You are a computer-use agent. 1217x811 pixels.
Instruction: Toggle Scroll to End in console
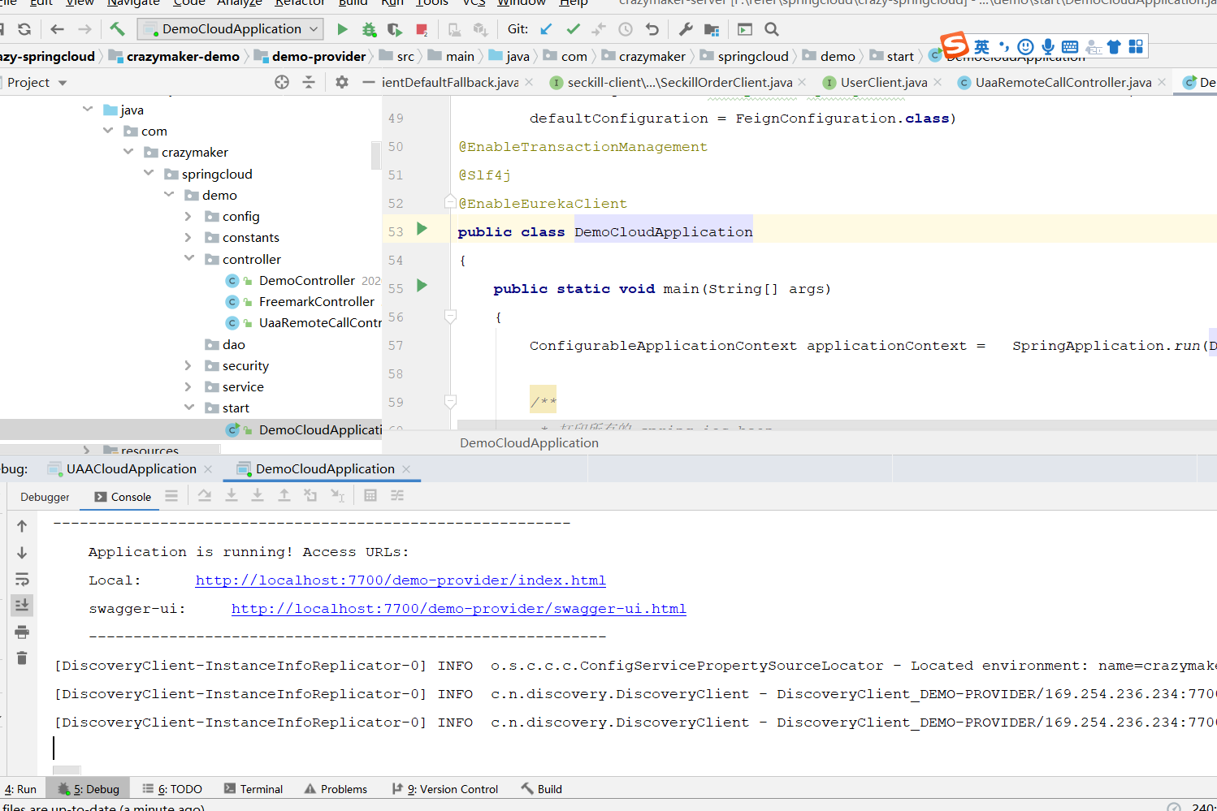[22, 605]
